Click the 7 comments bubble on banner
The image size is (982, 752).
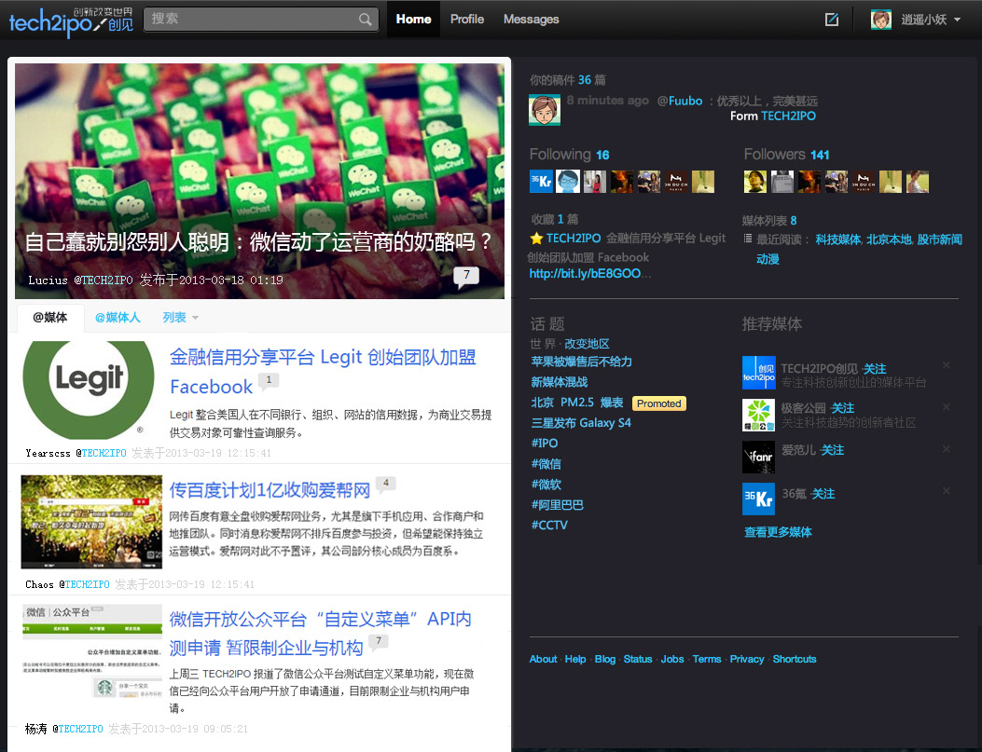tap(466, 276)
